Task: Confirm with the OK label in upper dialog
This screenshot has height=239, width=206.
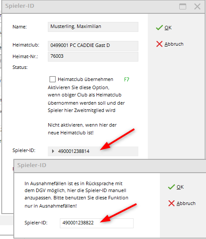Action: click(168, 28)
